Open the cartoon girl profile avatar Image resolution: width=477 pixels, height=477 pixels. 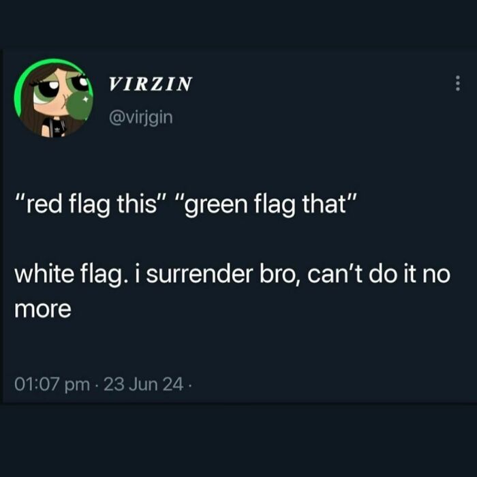[54, 98]
